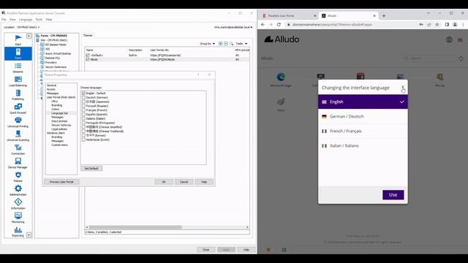The image size is (468, 263).
Task: Open browser tab search chevron
Action: point(429,13)
